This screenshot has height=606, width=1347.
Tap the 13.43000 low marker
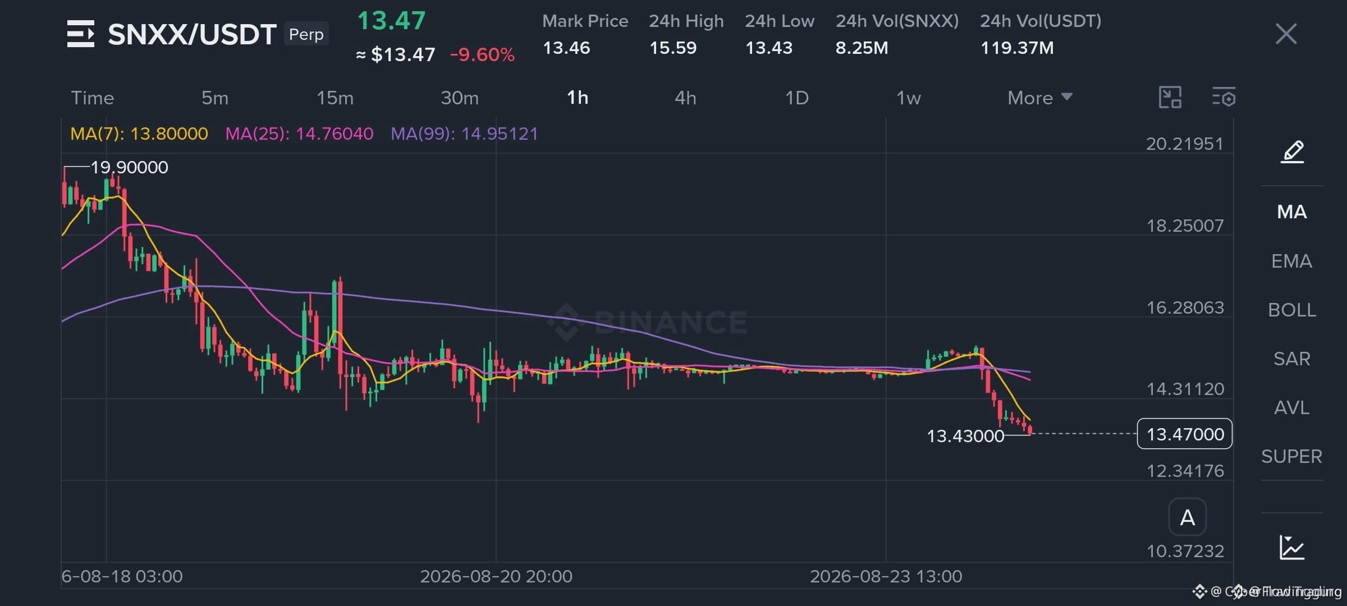[965, 436]
